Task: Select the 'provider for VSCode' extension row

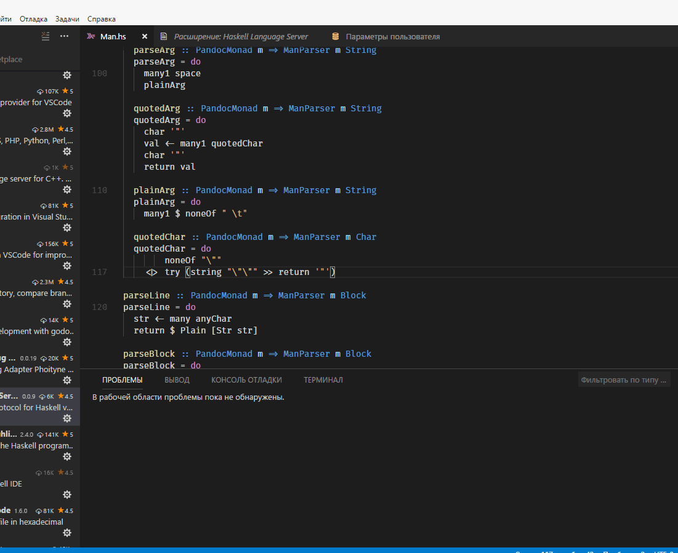Action: point(40,102)
